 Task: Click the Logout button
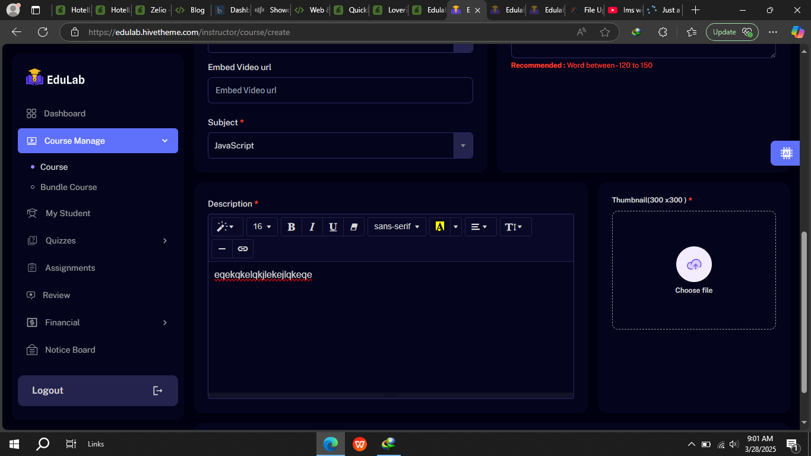pos(47,391)
